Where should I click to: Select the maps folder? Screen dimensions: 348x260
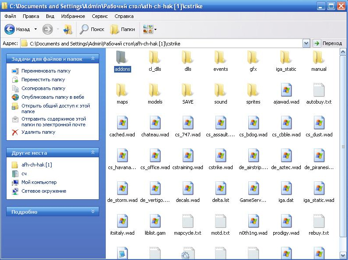pos(122,93)
